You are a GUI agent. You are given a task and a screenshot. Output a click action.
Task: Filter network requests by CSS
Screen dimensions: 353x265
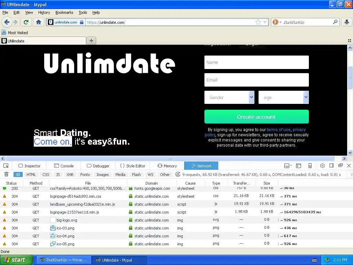point(46,174)
